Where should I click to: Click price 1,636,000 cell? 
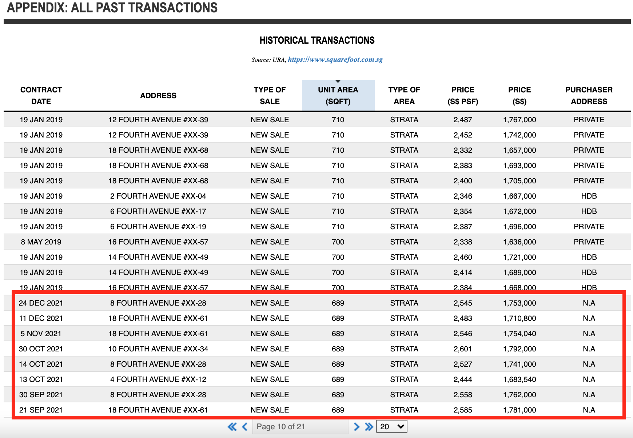click(x=519, y=242)
